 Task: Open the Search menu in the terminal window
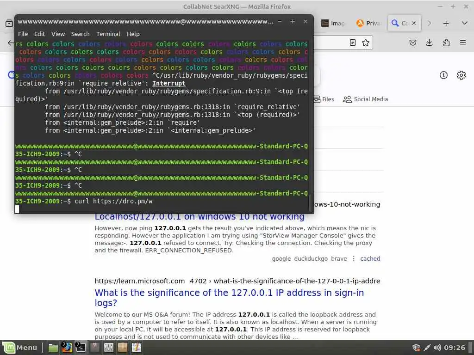(x=80, y=34)
